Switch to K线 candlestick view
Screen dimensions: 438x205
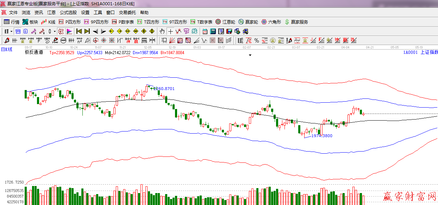pos(48,22)
